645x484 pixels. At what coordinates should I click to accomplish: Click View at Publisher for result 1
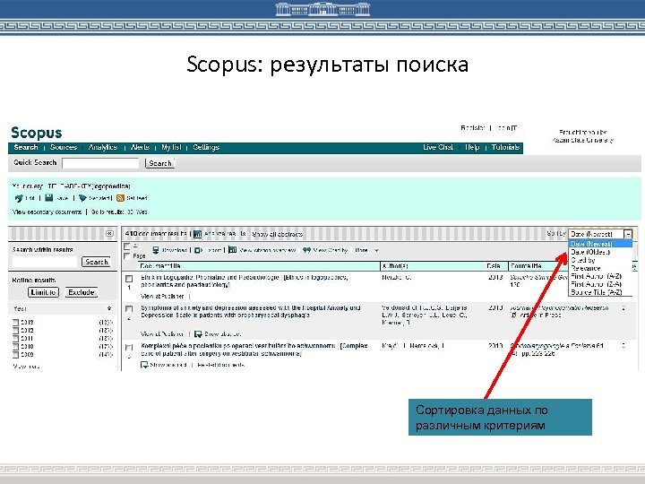(162, 297)
